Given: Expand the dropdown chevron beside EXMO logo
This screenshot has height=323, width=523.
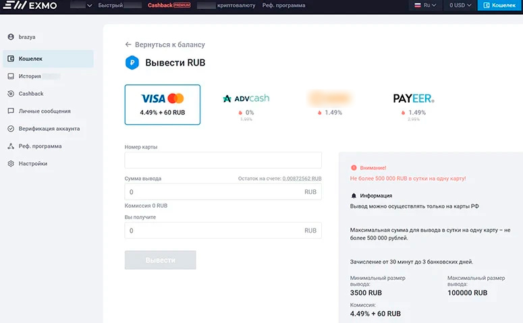Looking at the screenshot, I should click(90, 5).
